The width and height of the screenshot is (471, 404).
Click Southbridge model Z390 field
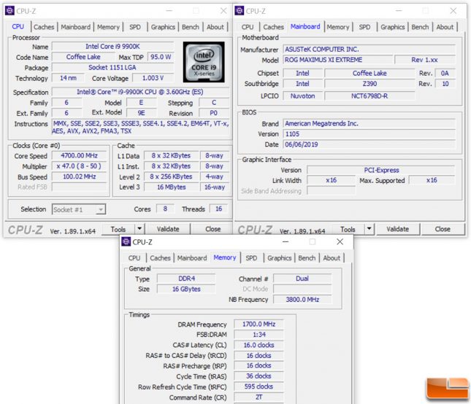click(x=369, y=84)
